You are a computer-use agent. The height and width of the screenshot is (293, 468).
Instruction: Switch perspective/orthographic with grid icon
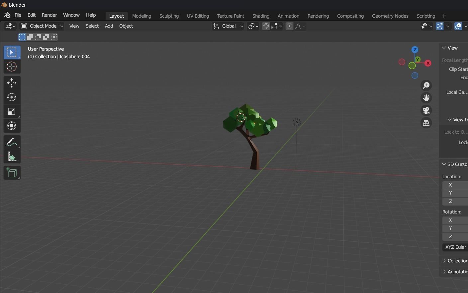pos(426,123)
